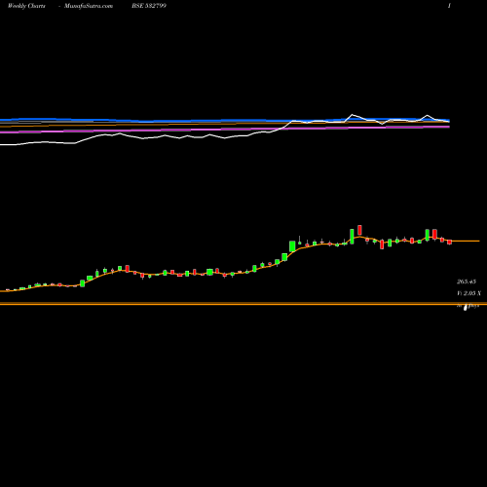This screenshot has height=487, width=487.
Task: Click the tall green candle before the highest red candle
Action: pos(352,236)
